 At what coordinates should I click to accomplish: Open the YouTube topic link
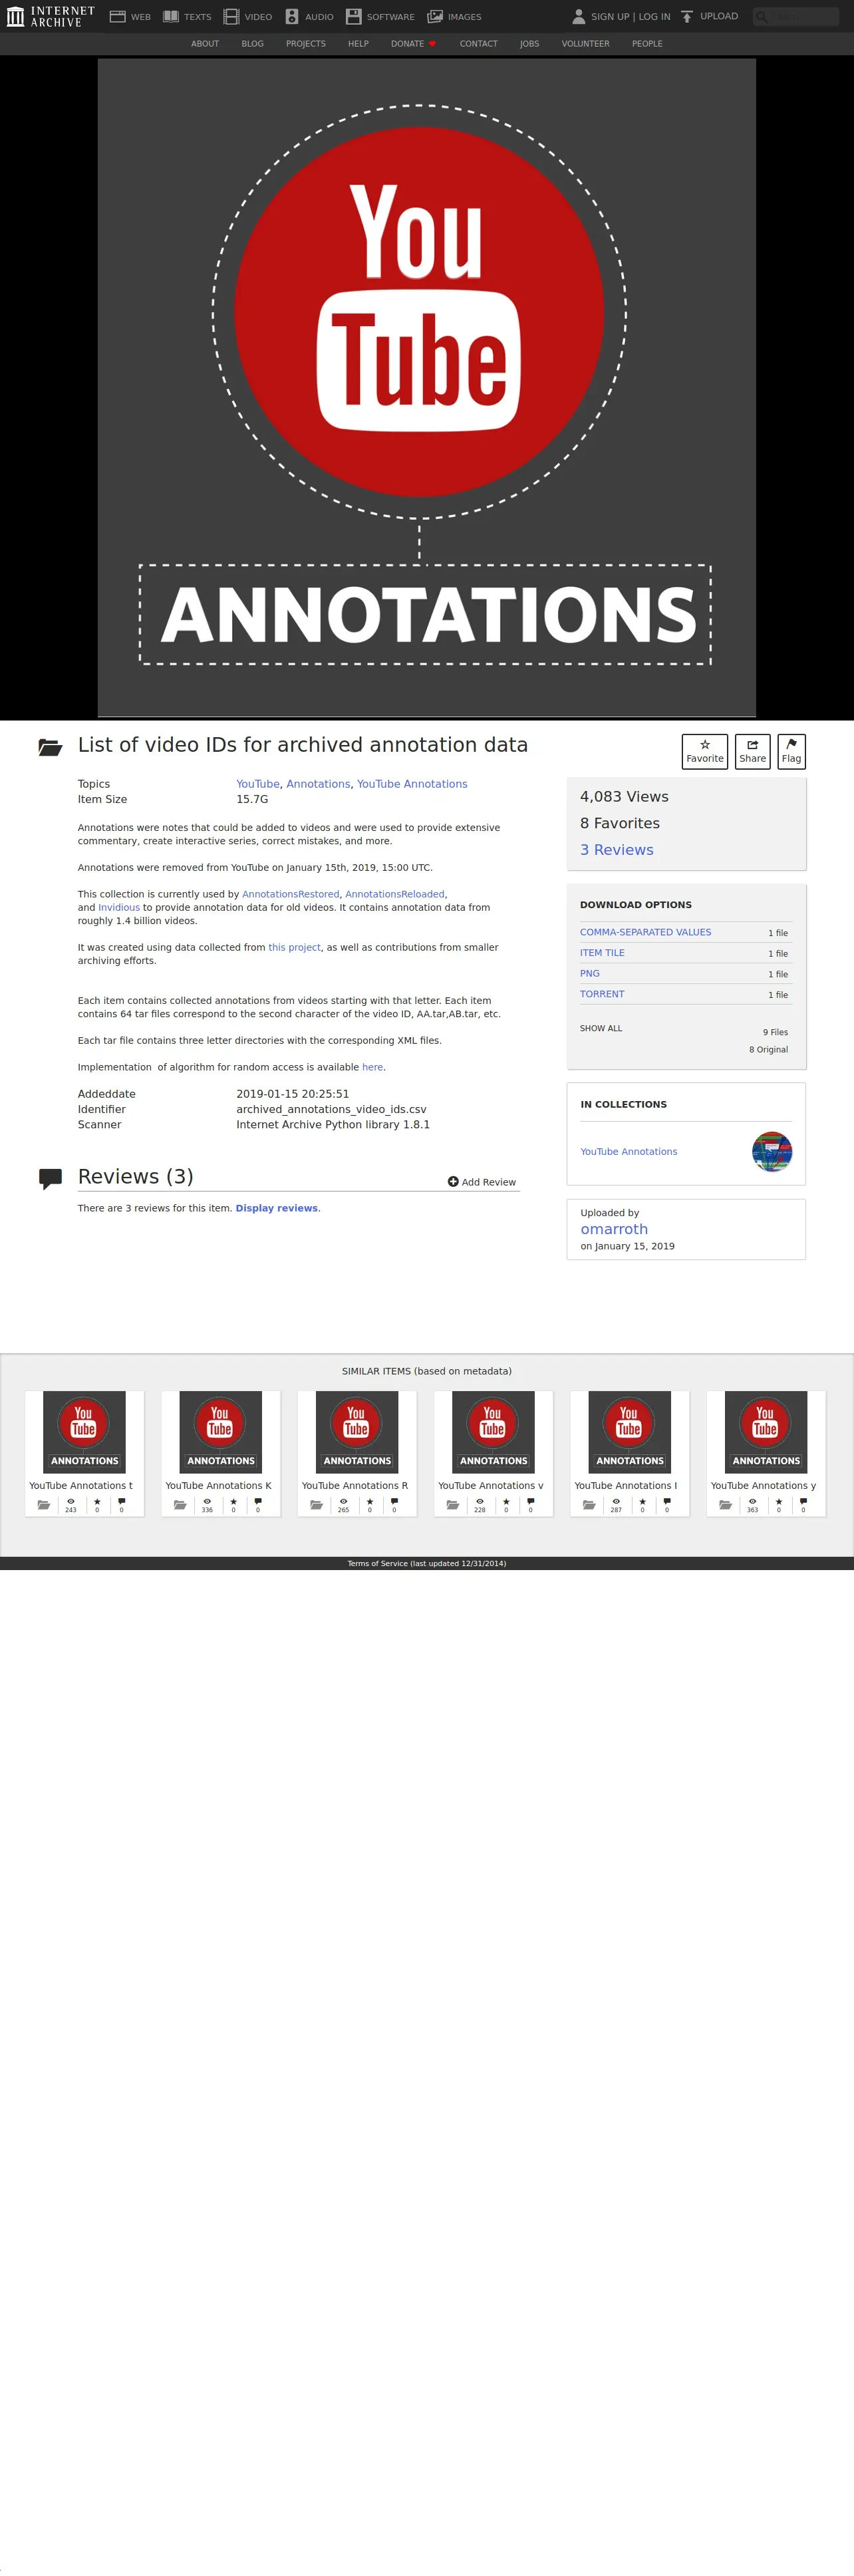click(x=258, y=784)
